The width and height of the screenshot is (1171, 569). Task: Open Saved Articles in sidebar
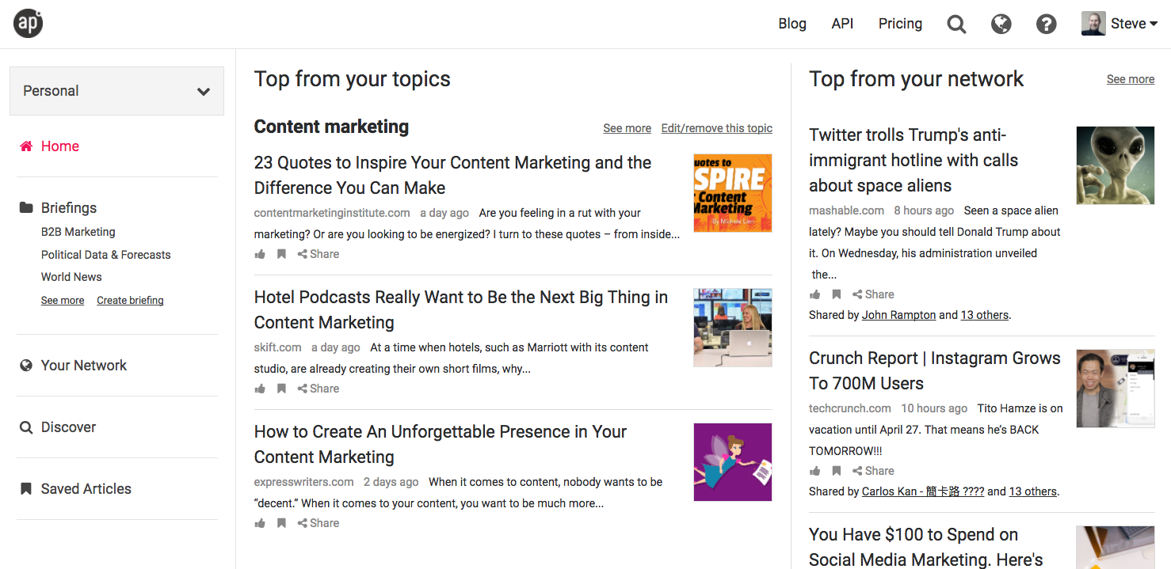pyautogui.click(x=86, y=489)
